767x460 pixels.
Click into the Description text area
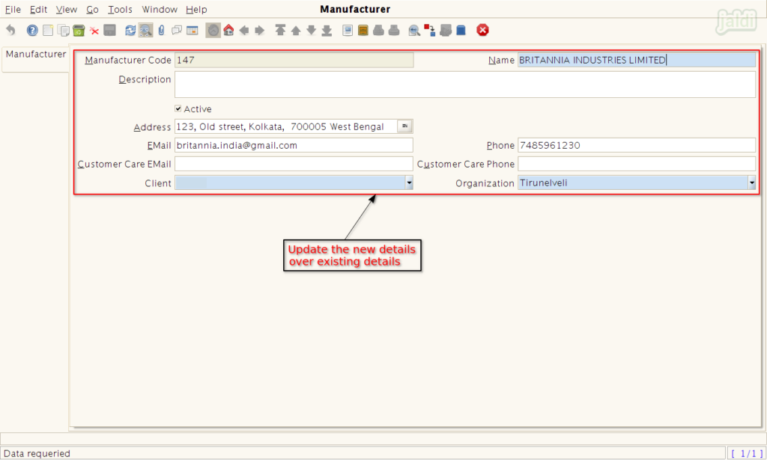click(465, 85)
